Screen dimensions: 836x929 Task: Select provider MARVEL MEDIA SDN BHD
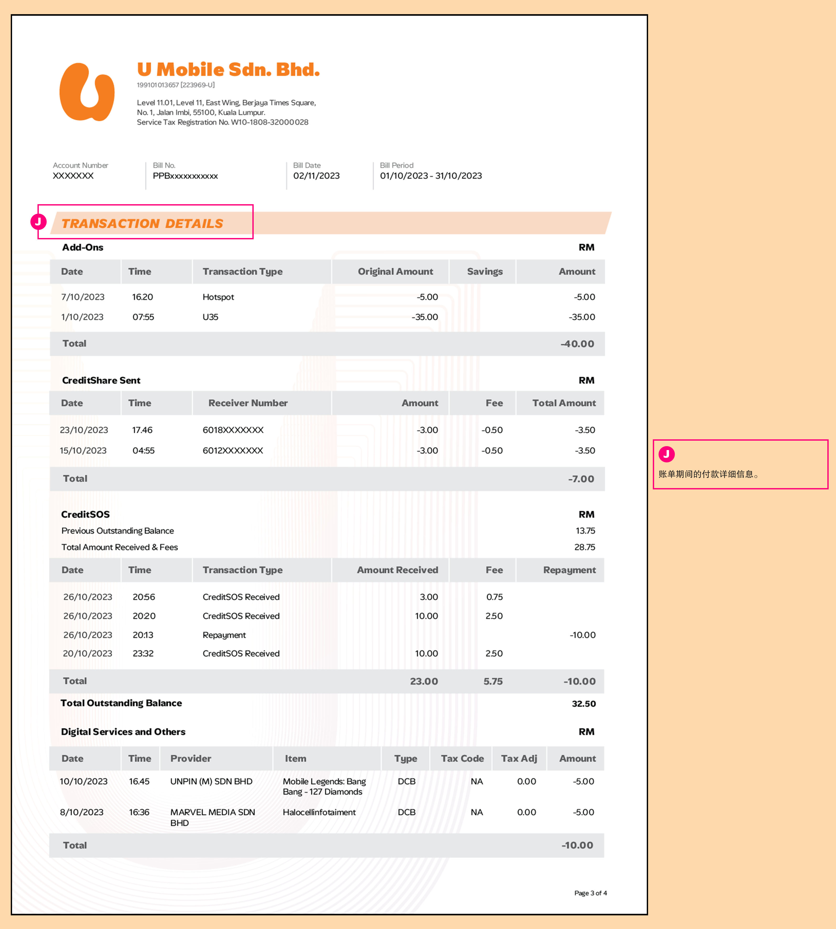tap(213, 817)
